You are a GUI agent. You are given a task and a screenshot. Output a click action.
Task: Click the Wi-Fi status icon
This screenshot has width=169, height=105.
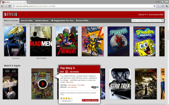pos(162,2)
